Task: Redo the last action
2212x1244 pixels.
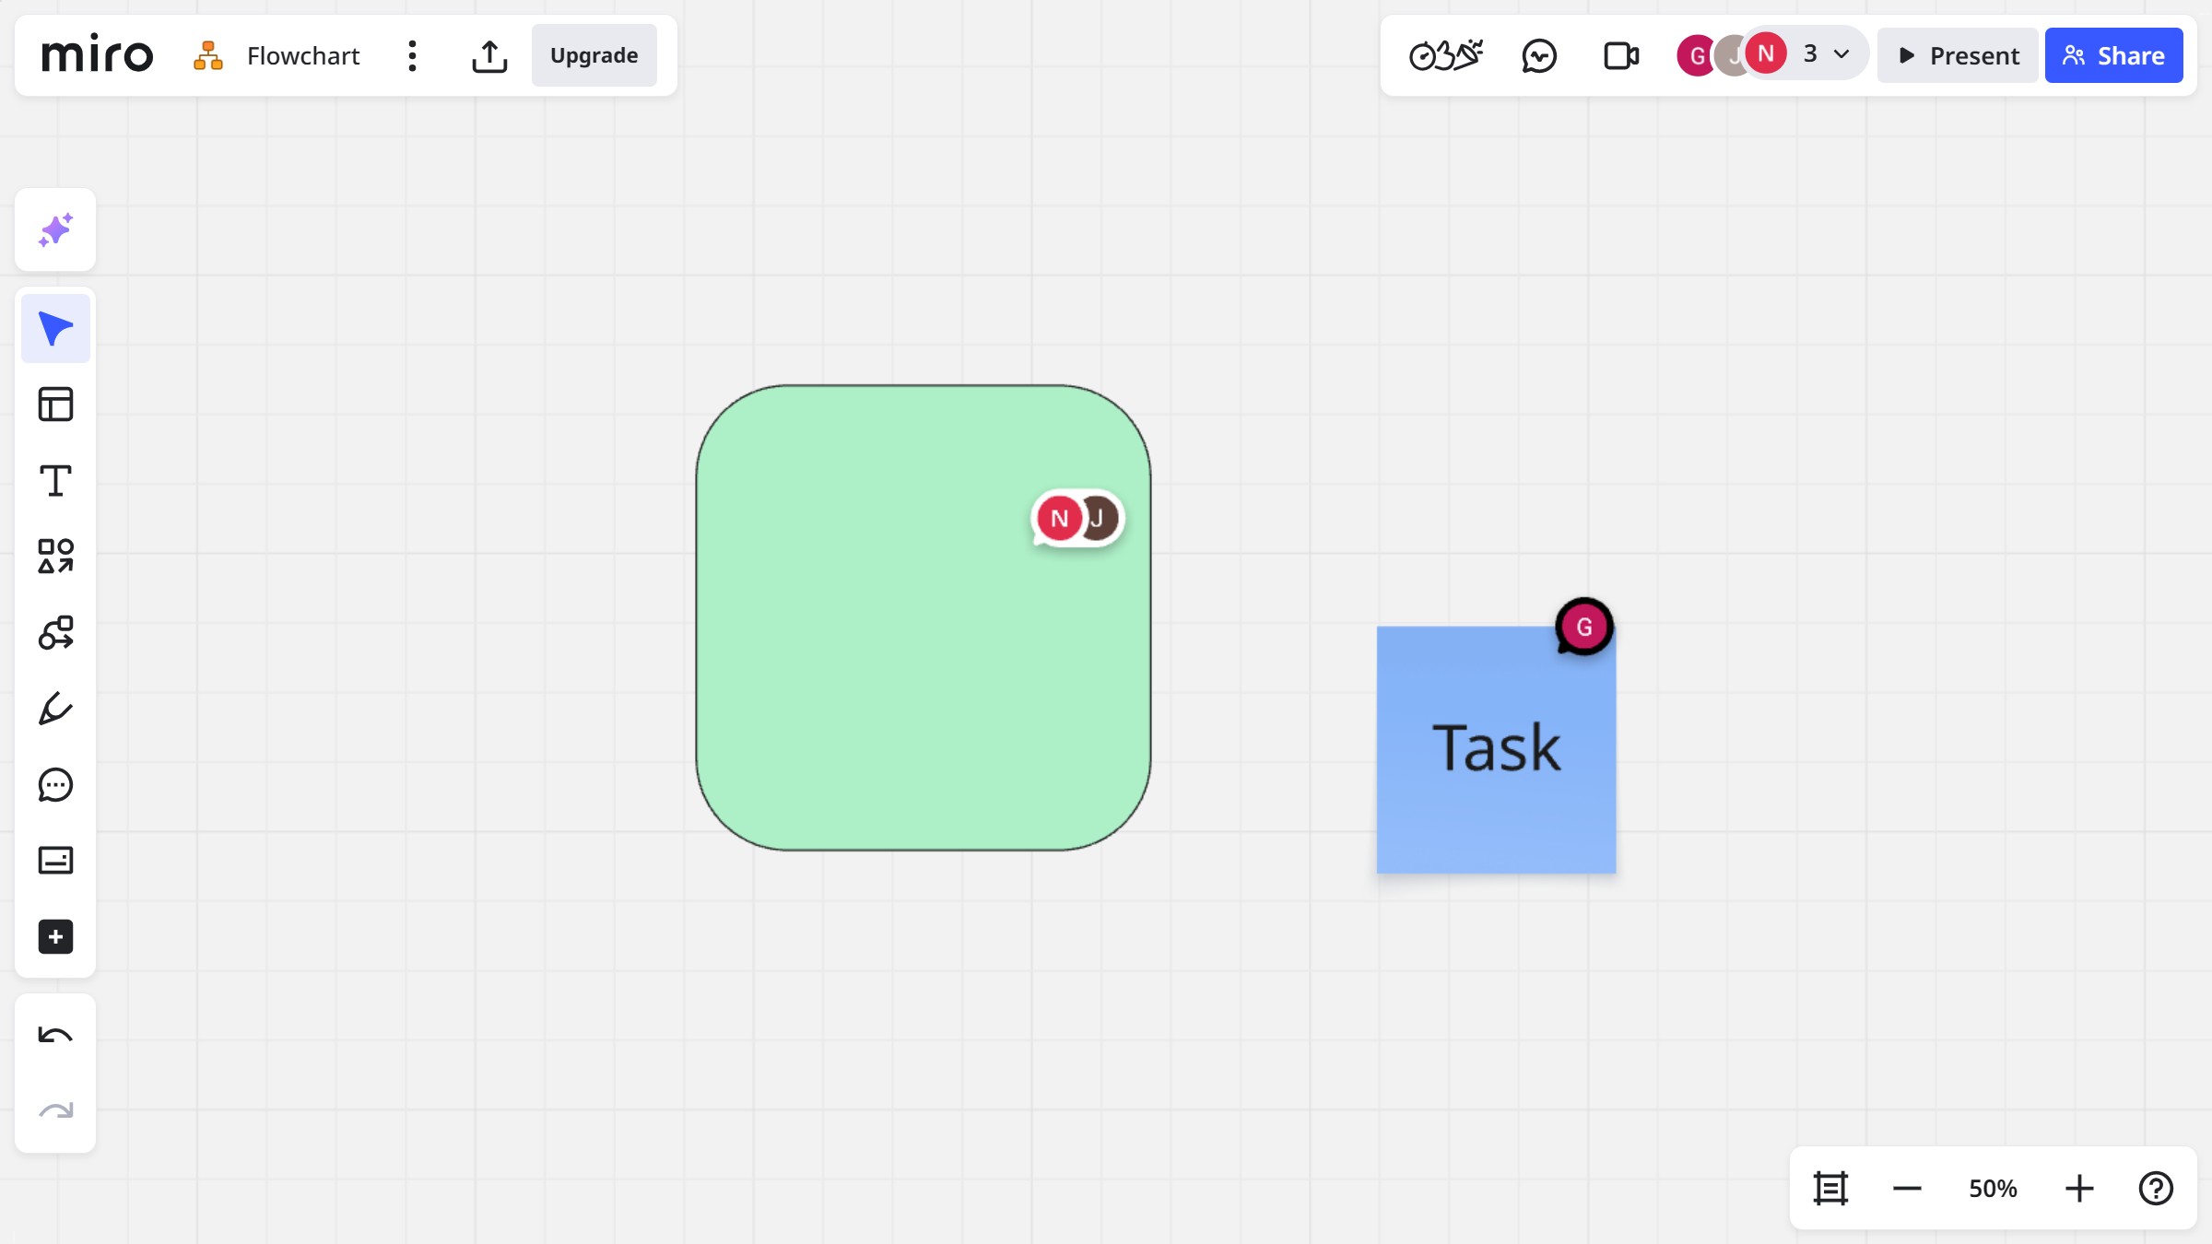Action: point(55,1111)
